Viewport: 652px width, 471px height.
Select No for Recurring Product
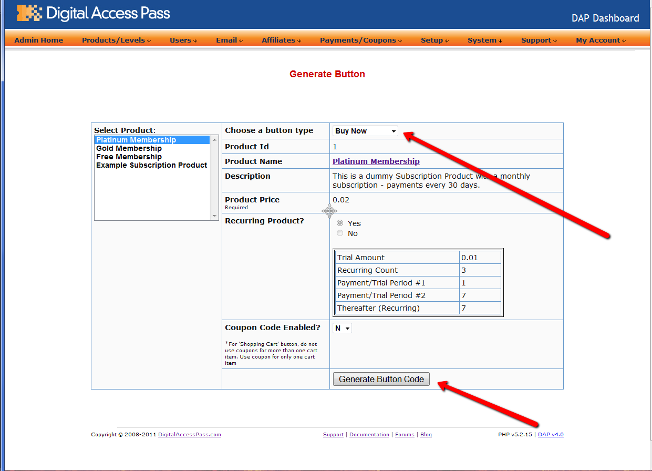[x=340, y=233]
